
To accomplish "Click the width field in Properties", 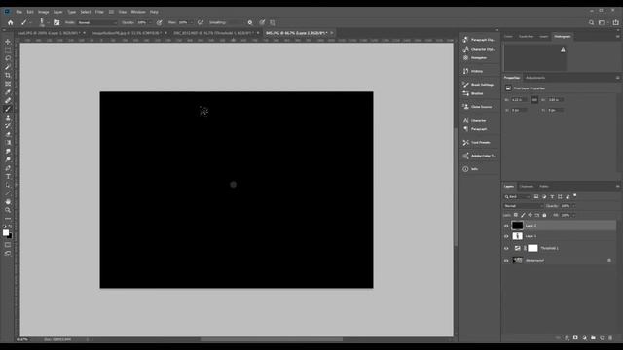I will click(519, 100).
